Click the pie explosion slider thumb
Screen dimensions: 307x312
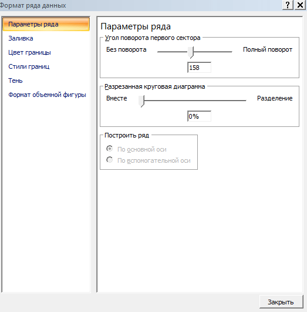(141, 101)
